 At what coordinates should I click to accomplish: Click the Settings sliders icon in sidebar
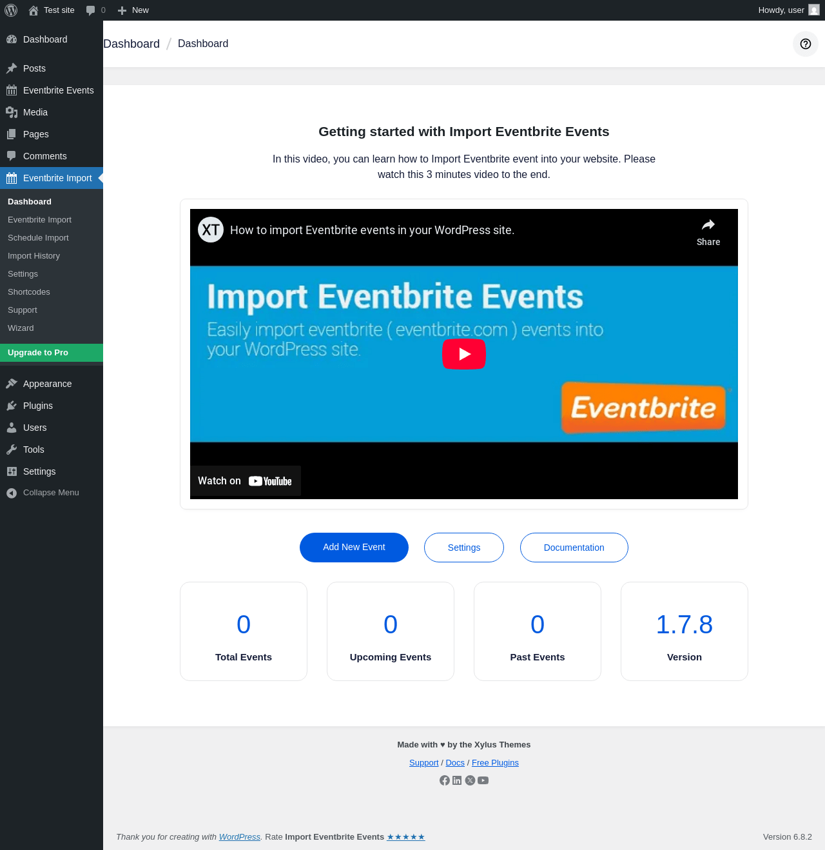click(12, 471)
